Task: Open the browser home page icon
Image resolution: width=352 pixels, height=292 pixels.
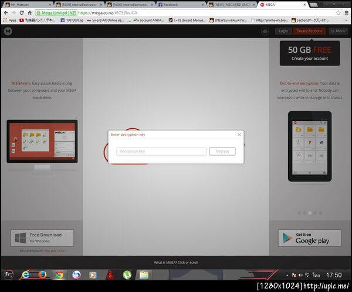Action: pyautogui.click(x=29, y=13)
